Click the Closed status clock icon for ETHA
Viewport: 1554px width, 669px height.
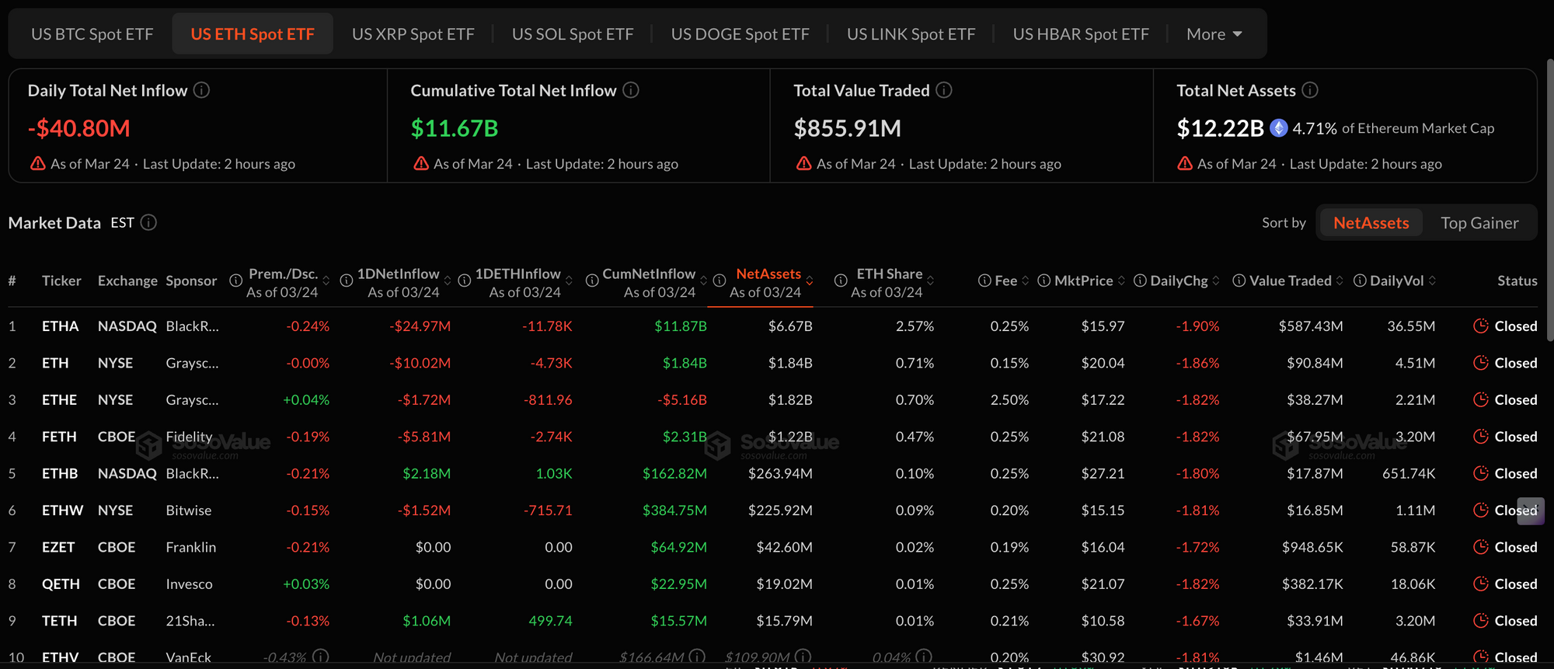pyautogui.click(x=1481, y=326)
